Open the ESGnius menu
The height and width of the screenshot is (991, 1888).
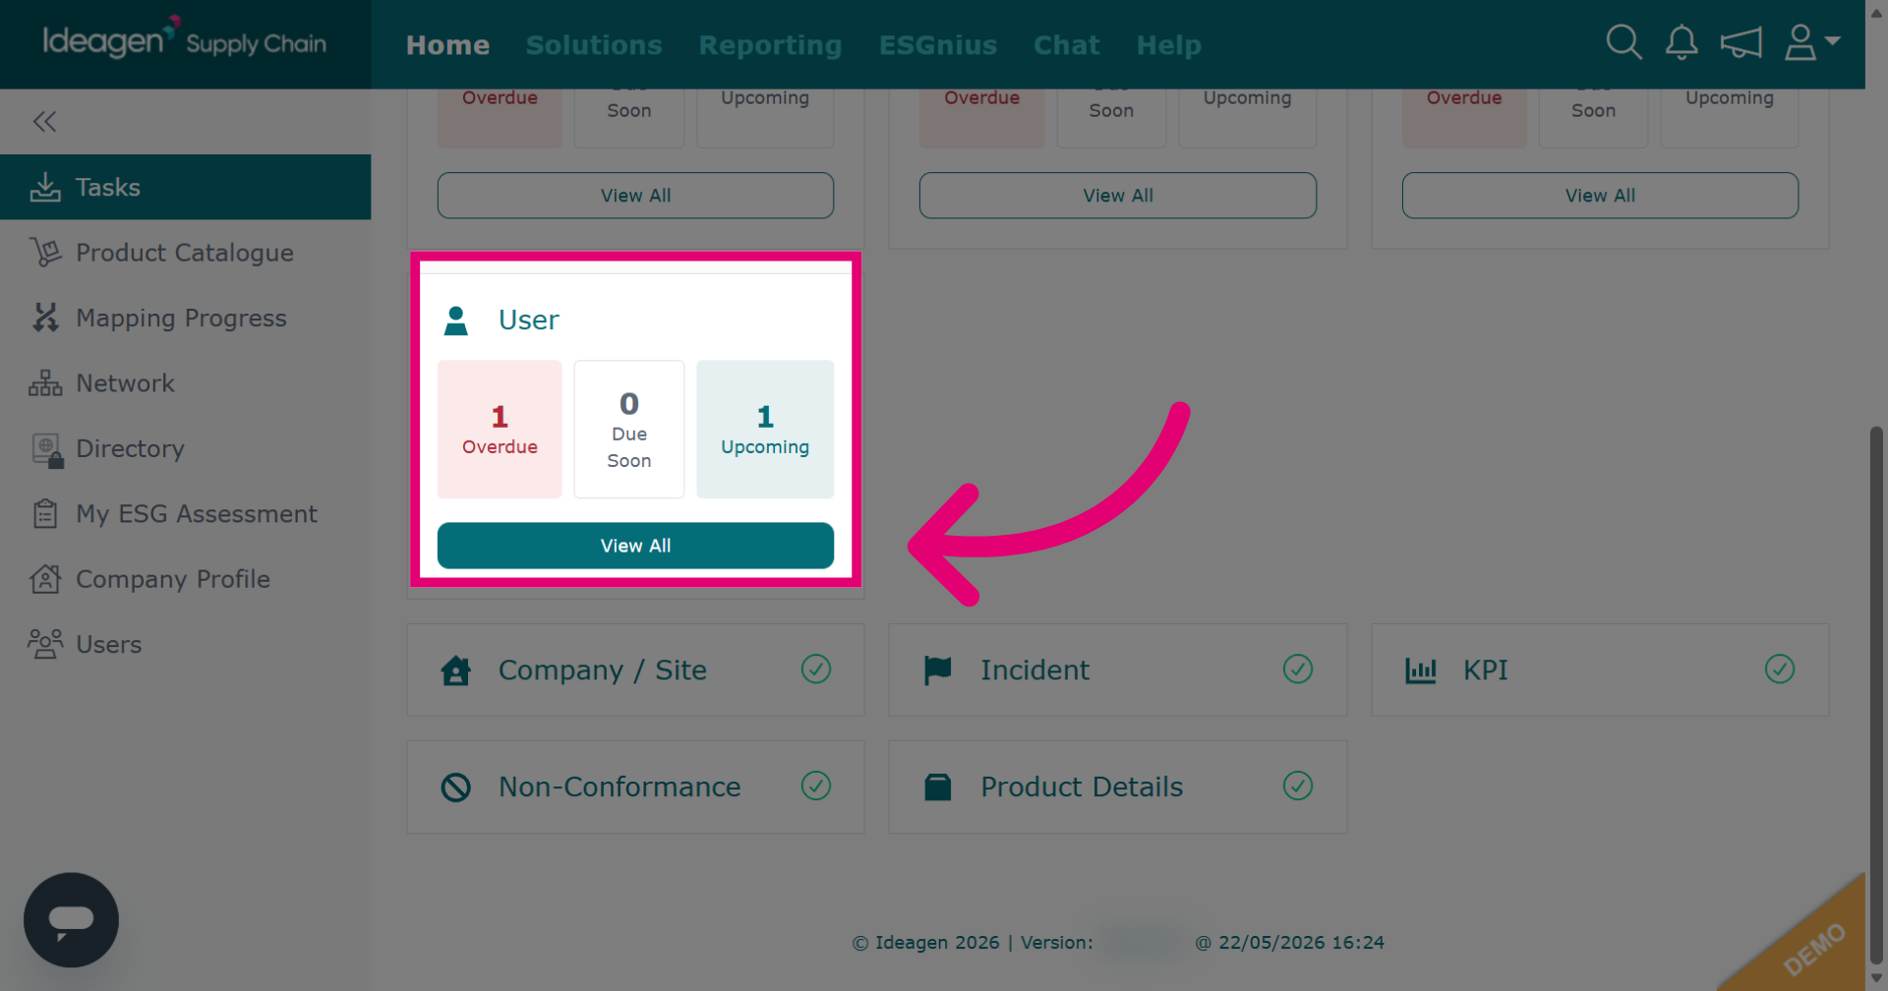(x=938, y=45)
